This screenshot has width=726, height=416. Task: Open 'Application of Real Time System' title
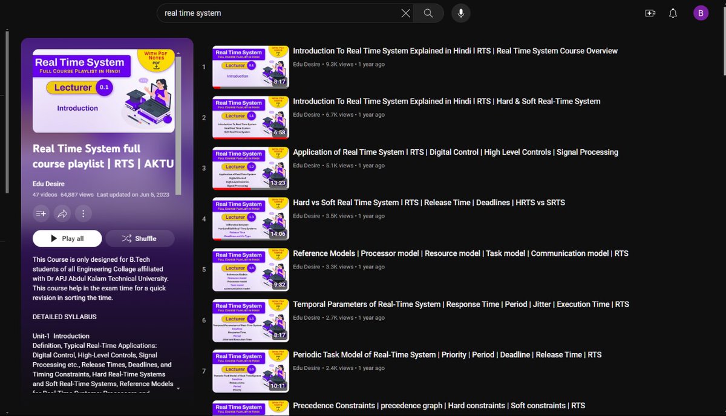(456, 152)
